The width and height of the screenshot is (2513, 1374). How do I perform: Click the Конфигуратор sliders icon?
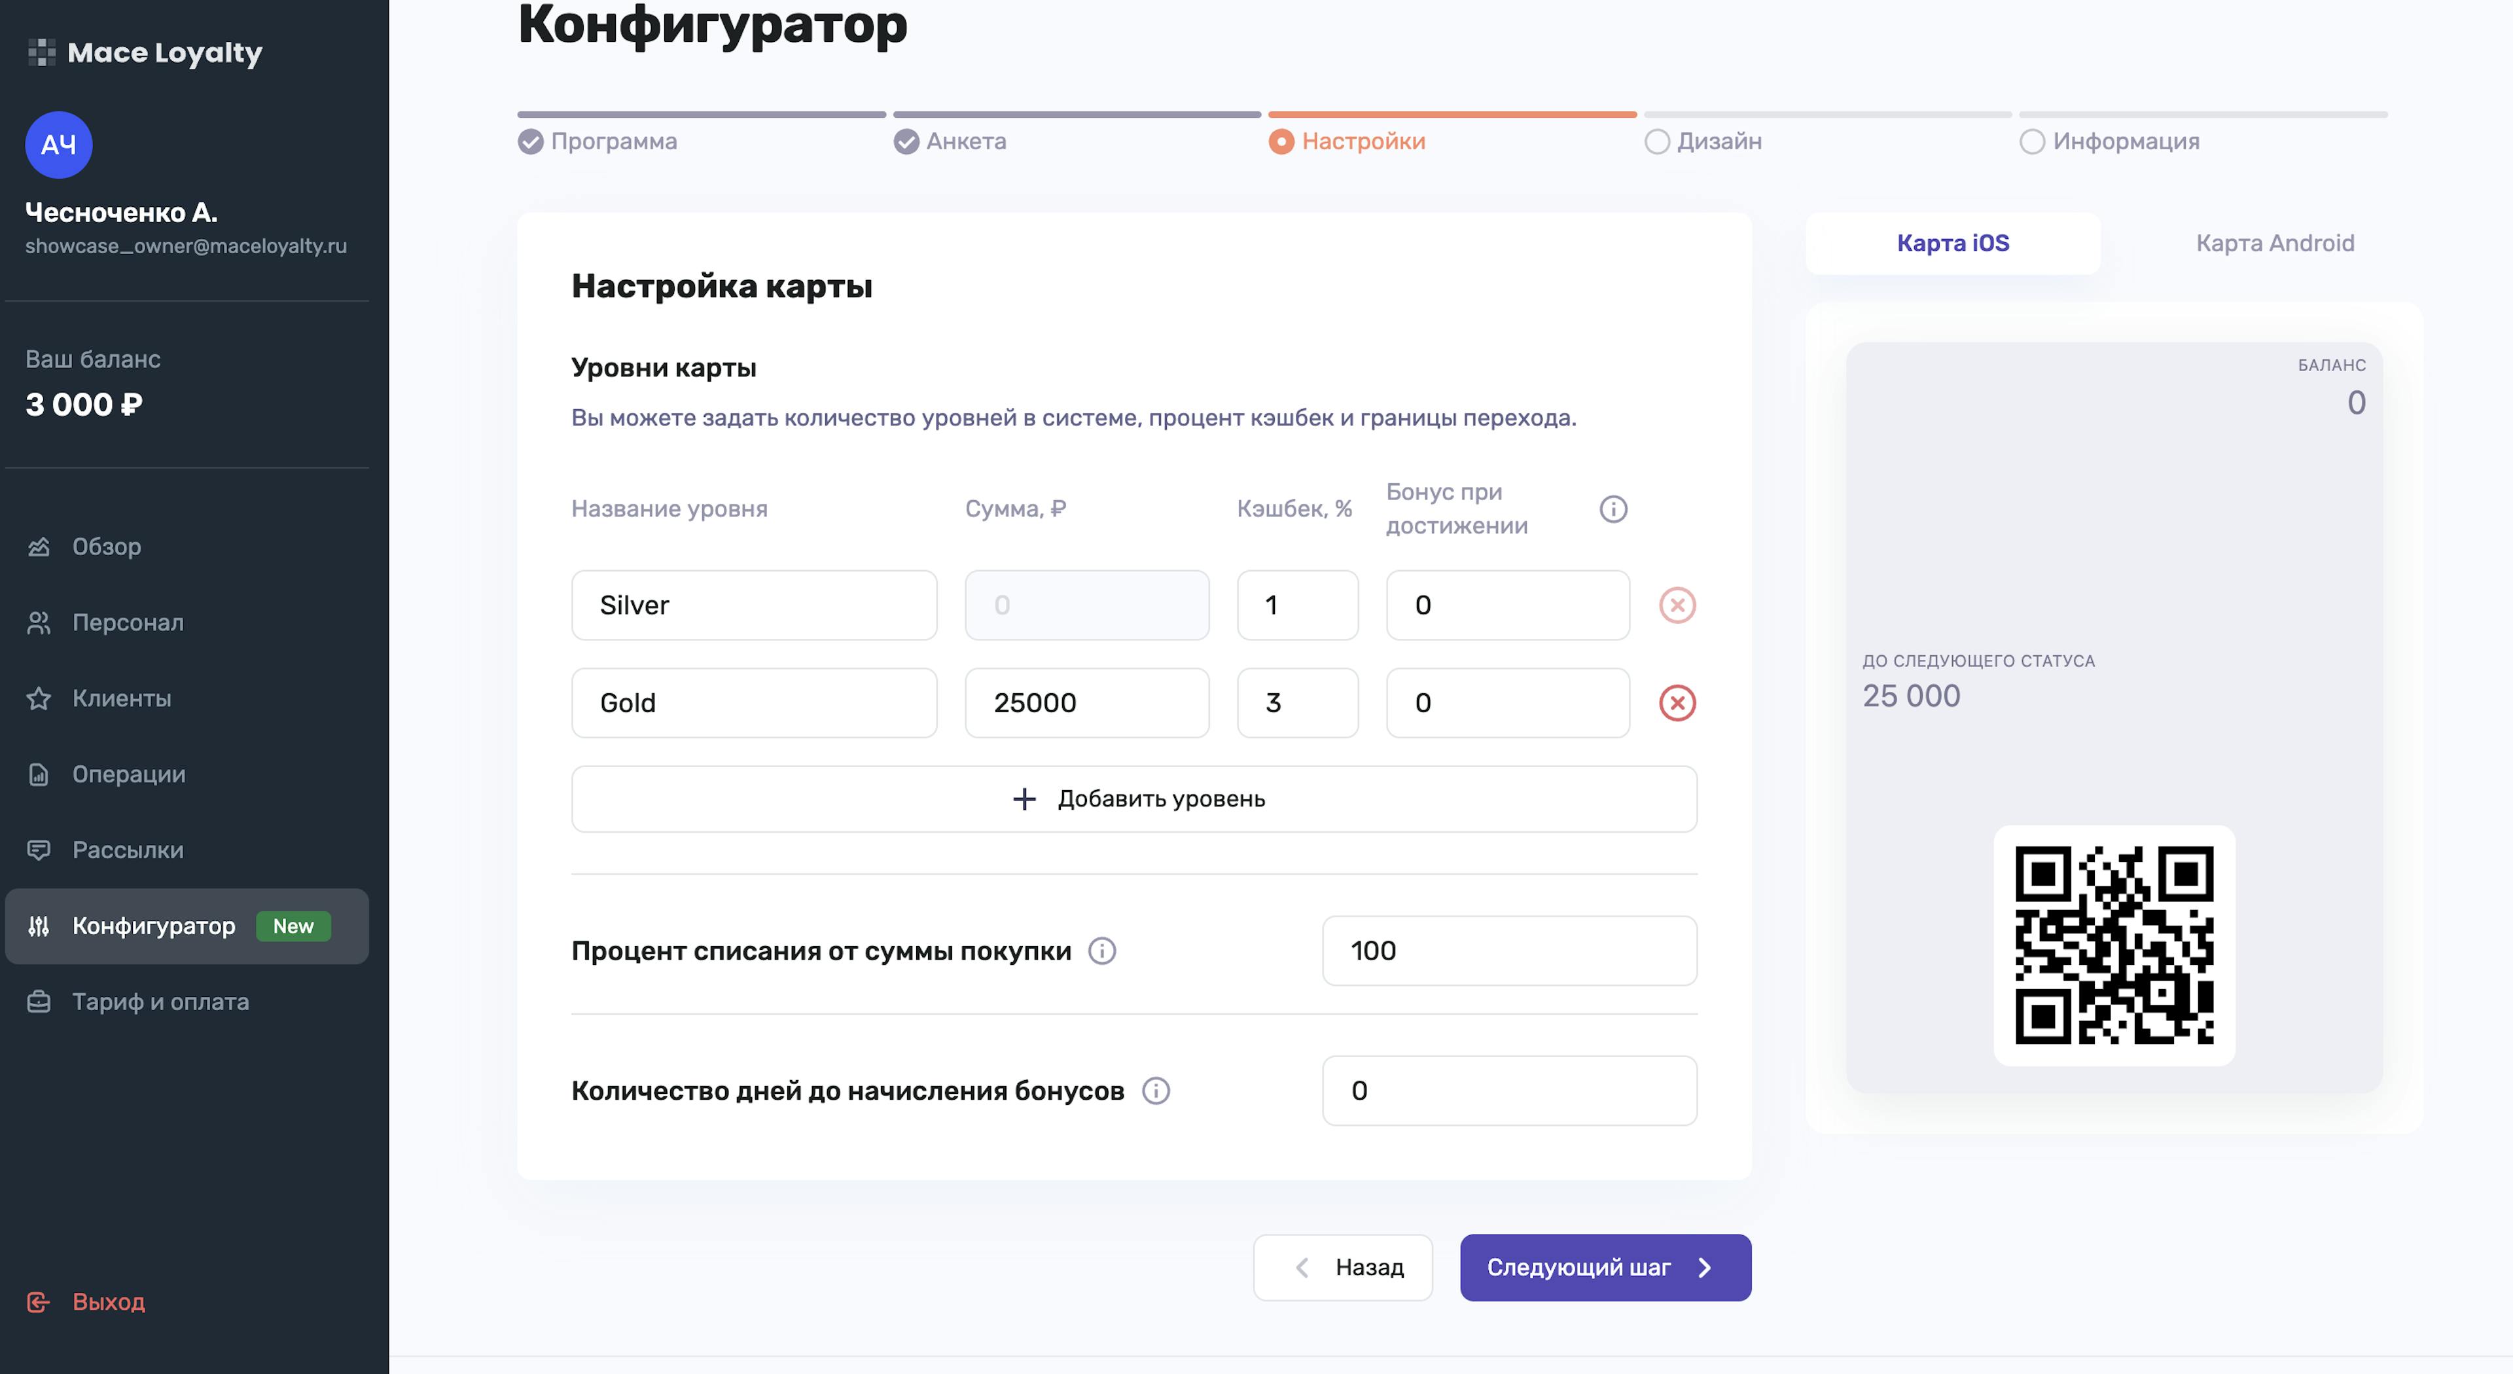pyautogui.click(x=39, y=926)
